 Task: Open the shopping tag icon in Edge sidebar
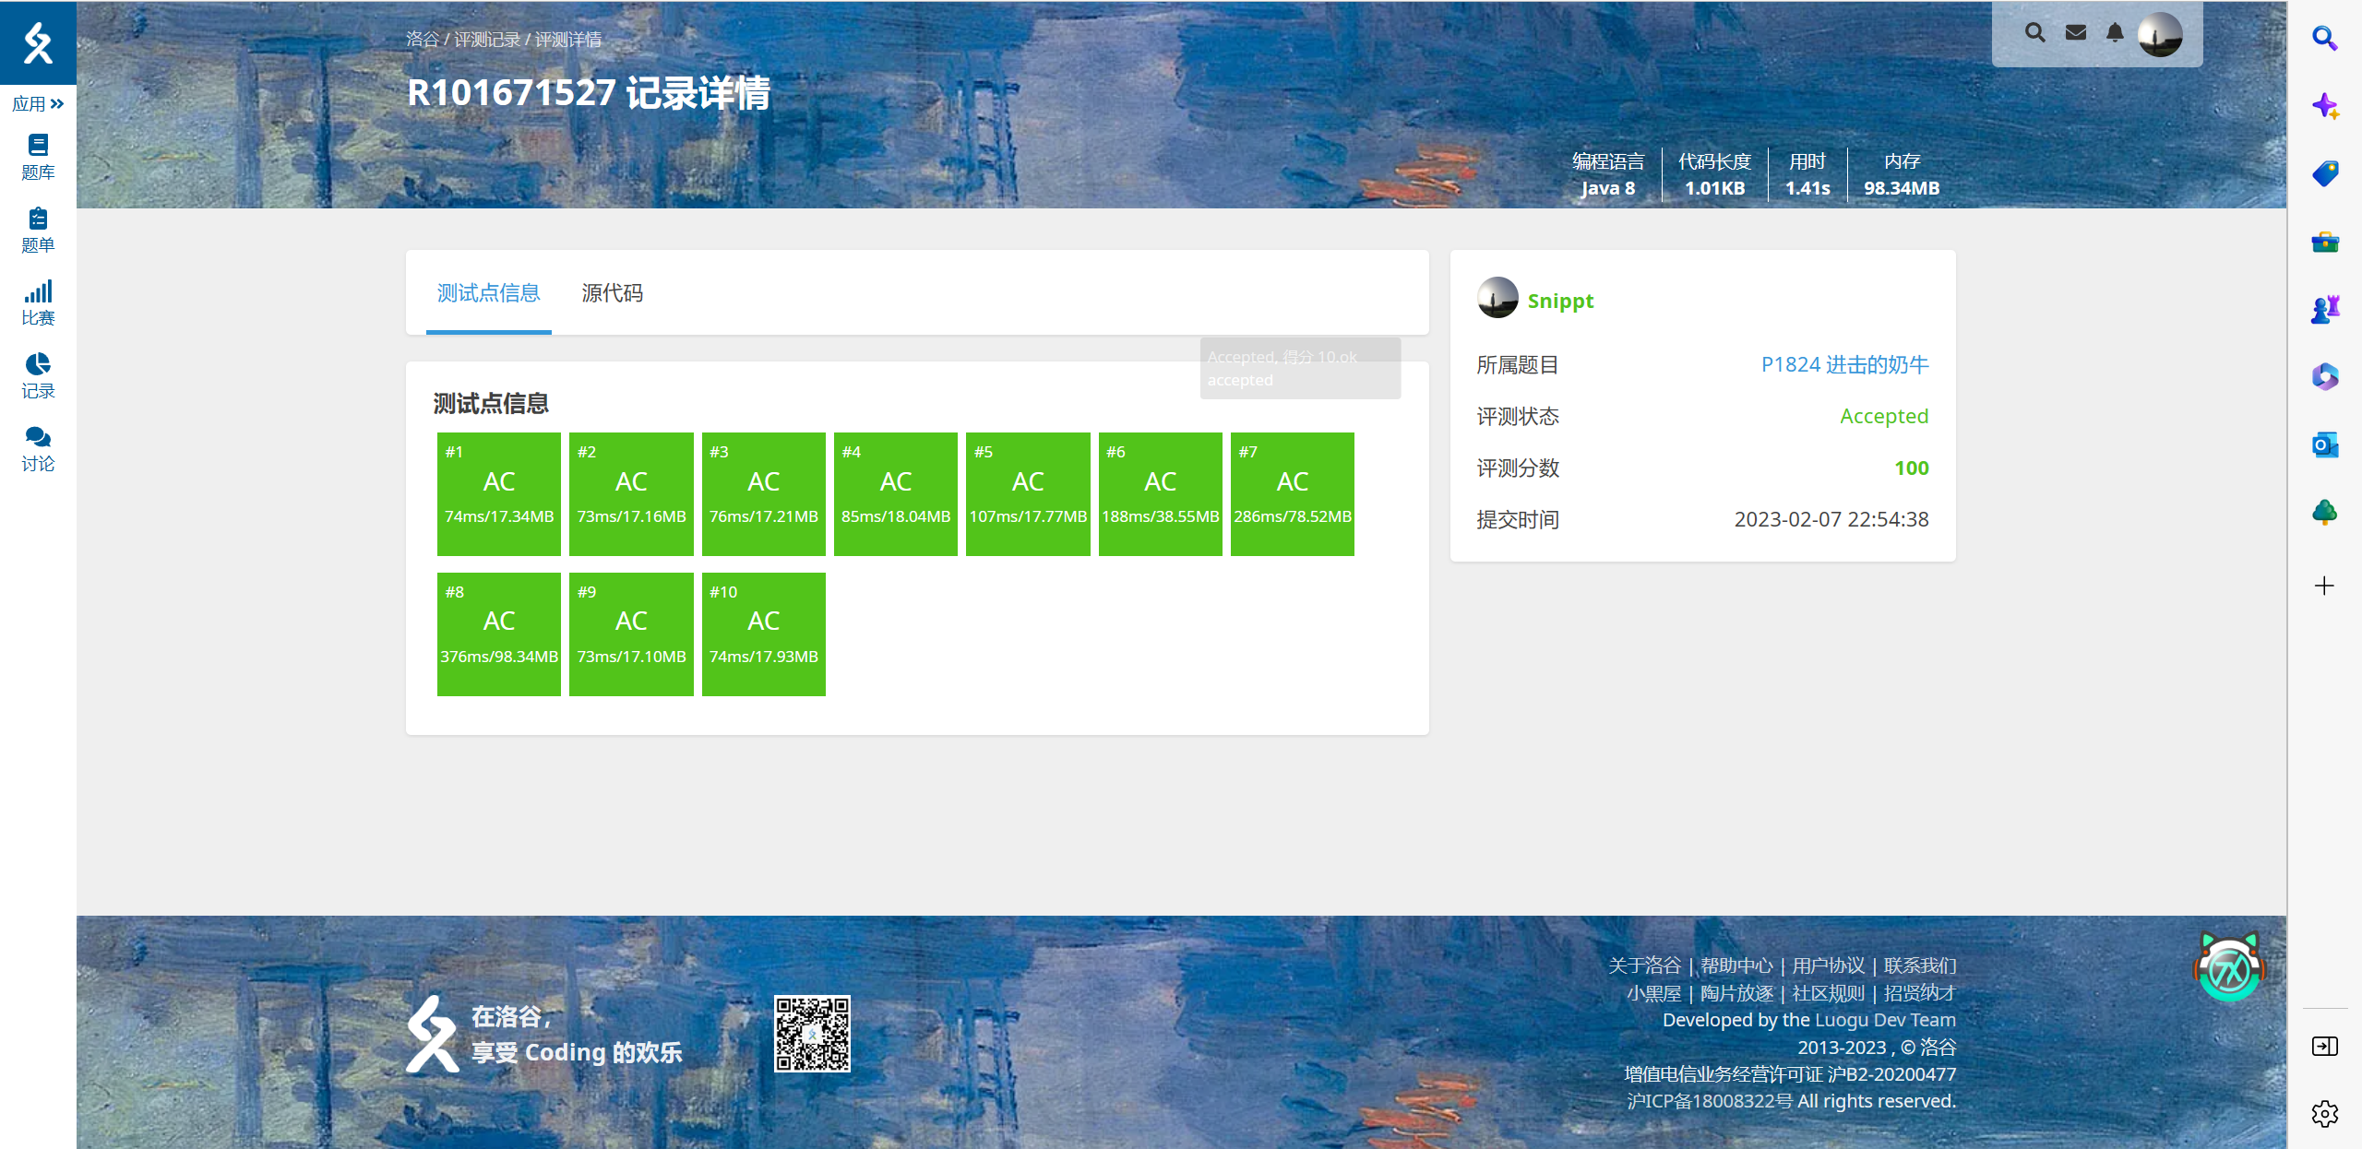2326,173
